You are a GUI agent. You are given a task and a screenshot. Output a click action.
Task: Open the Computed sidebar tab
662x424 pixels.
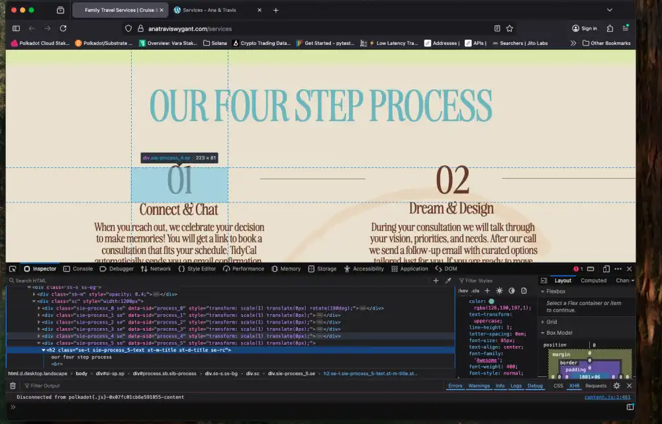[593, 280]
